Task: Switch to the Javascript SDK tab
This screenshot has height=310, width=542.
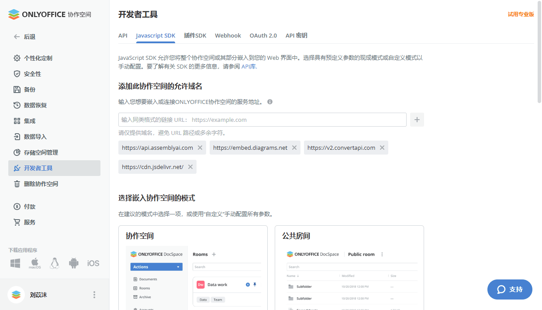Action: pyautogui.click(x=155, y=36)
